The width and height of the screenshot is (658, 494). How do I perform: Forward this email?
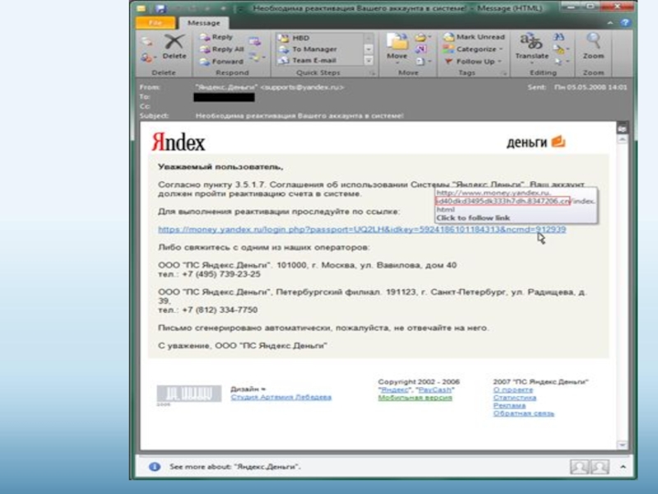coord(221,61)
